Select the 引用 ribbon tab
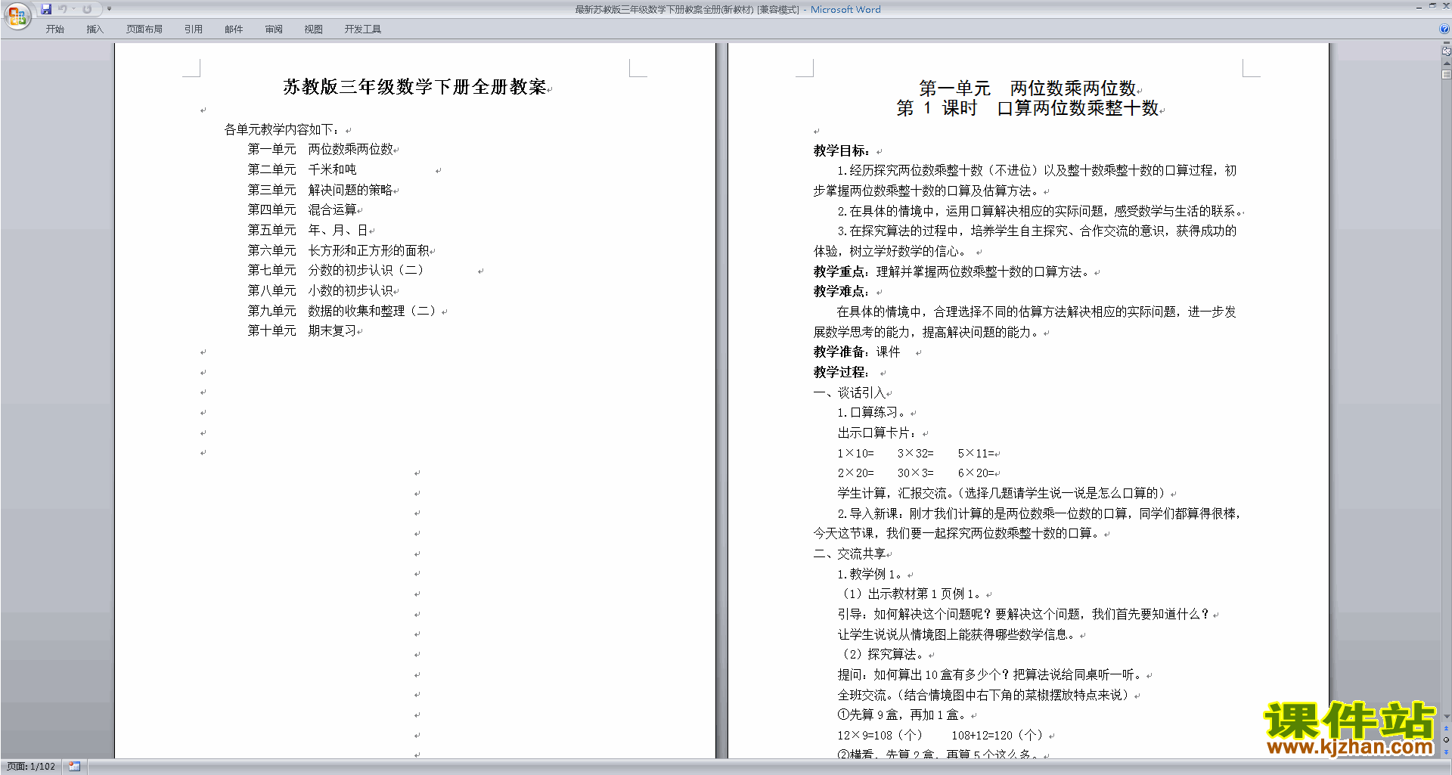This screenshot has height=775, width=1452. 194,29
